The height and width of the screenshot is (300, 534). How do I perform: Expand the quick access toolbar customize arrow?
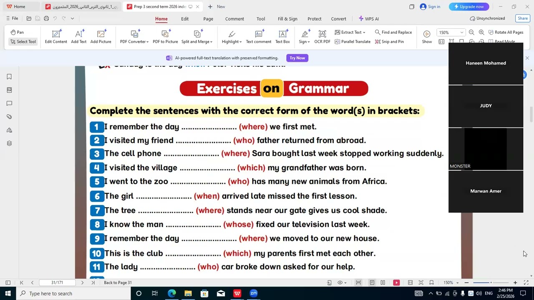72,18
